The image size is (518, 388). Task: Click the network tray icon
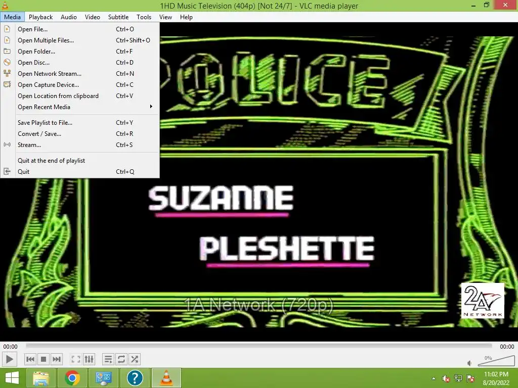458,378
